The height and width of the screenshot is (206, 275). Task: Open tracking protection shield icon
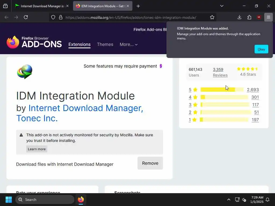pyautogui.click(x=53, y=17)
